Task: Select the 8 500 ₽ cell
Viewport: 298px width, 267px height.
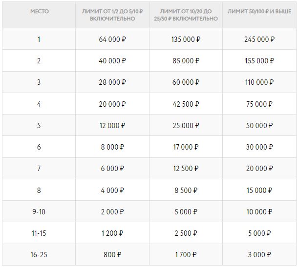Action: pyautogui.click(x=186, y=190)
